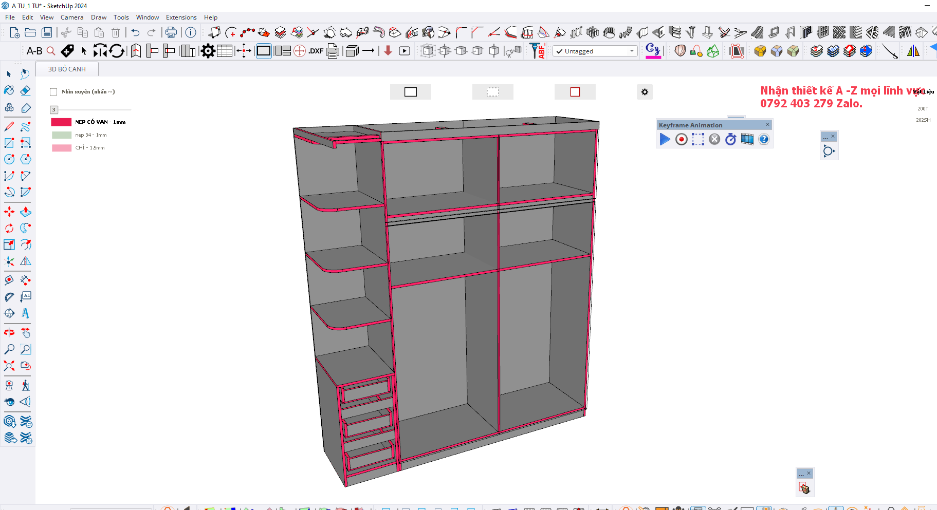Click the Undo arrow icon
The width and height of the screenshot is (937, 510).
135,33
